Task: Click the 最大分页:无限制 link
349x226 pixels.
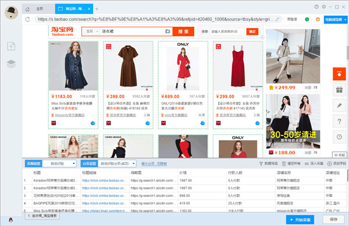Action: [x=154, y=164]
